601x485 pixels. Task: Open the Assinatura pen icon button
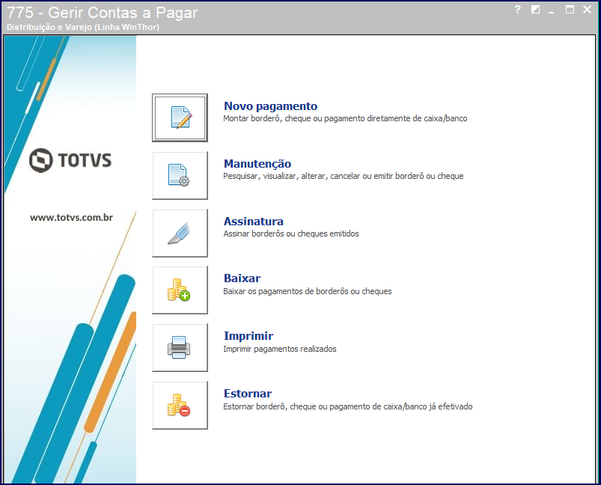point(180,233)
